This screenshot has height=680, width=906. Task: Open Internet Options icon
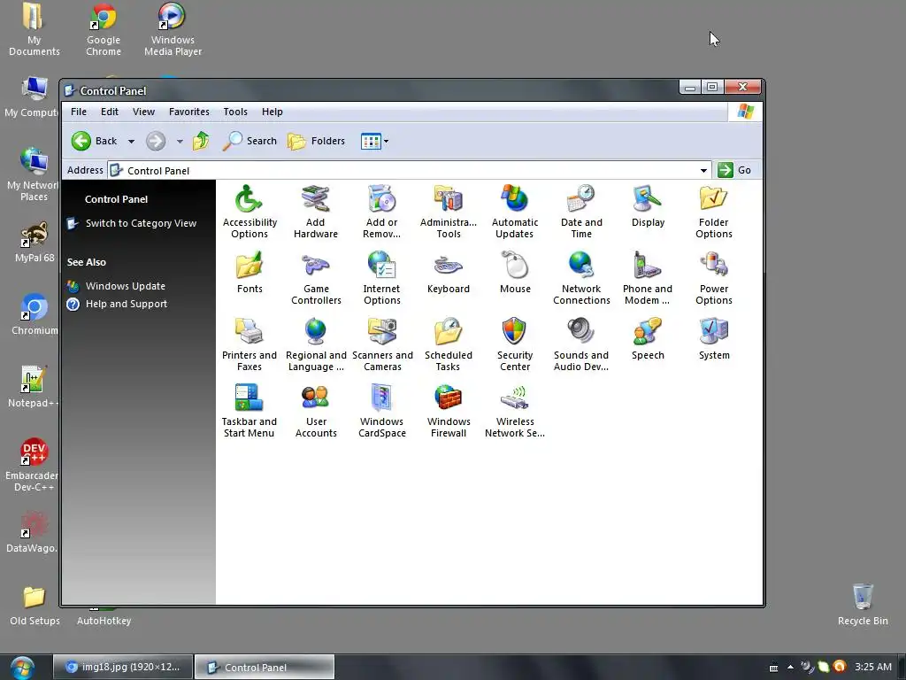(381, 277)
